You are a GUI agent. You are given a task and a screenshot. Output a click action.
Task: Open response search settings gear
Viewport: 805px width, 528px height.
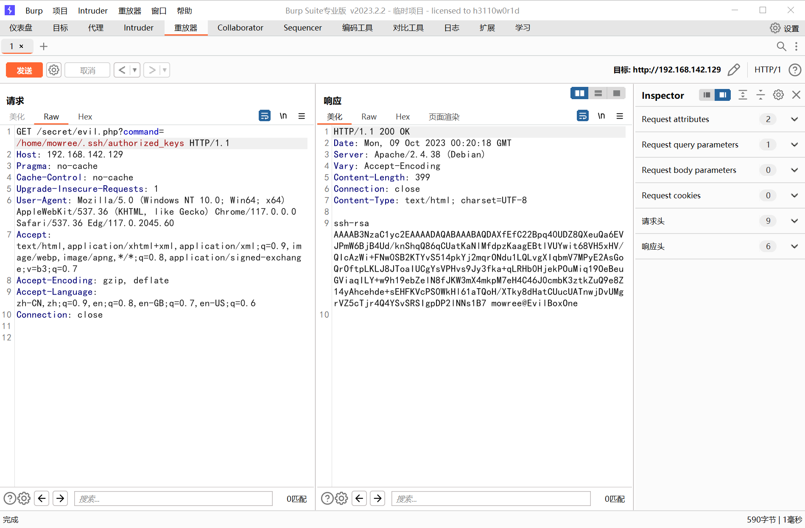pos(341,498)
